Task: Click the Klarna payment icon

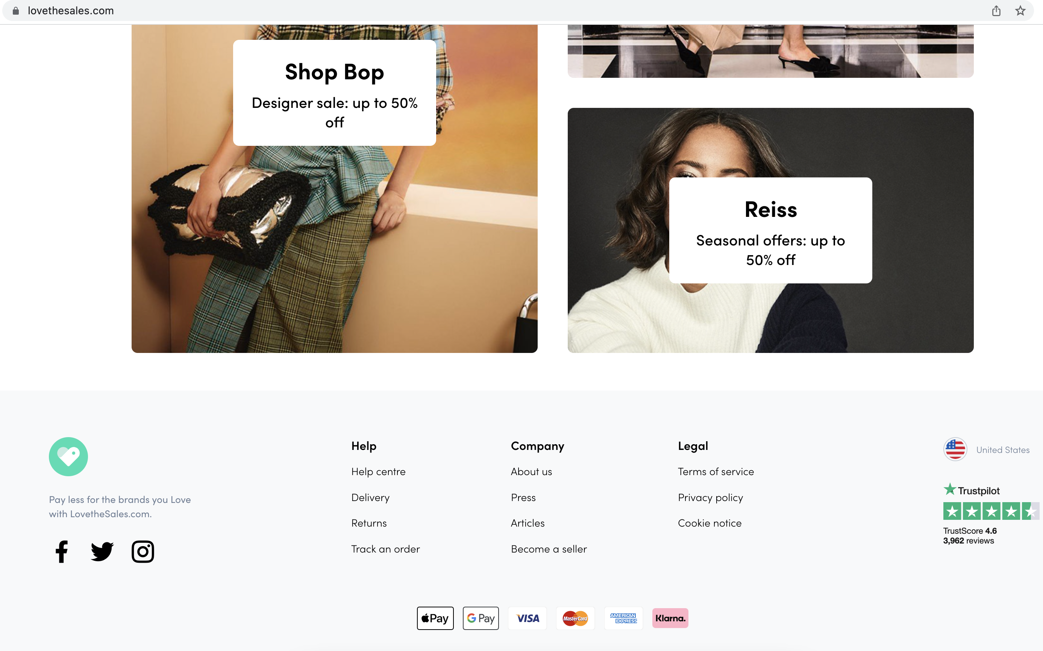Action: click(x=670, y=618)
